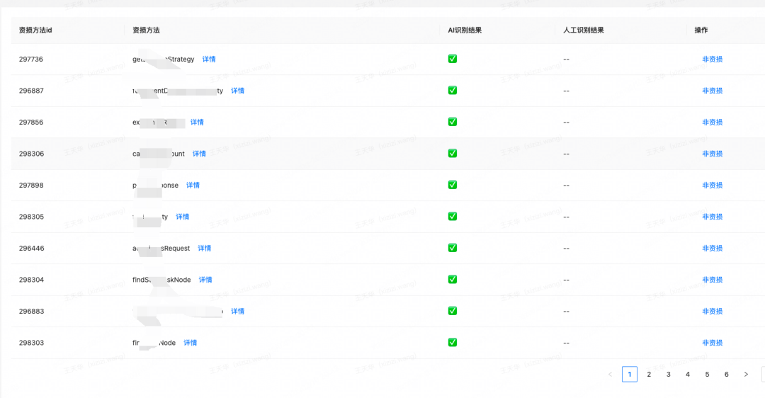Open 详情 link for row 296887
Image resolution: width=765 pixels, height=398 pixels.
click(x=237, y=91)
